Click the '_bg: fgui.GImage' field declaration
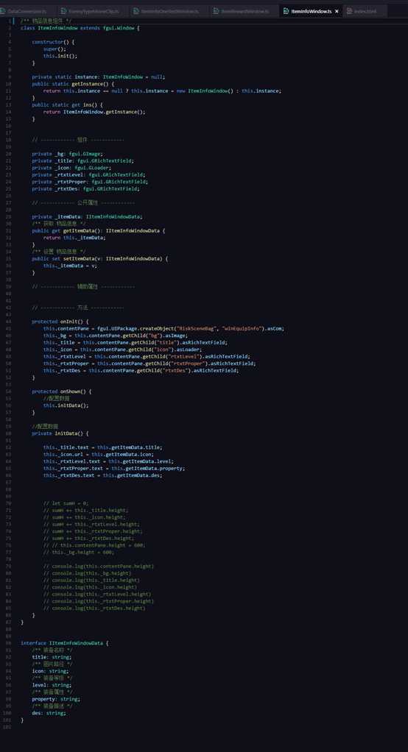 pos(77,154)
